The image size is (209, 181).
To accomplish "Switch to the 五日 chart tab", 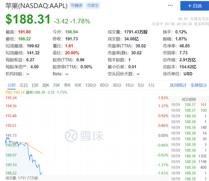I will click(23, 85).
